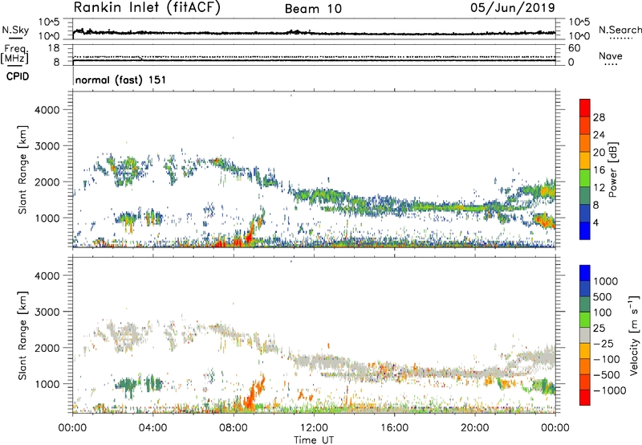Screen dimensions: 642x445
Task: Click the red bottom segment of Velocity colorbar
Action: tap(585, 398)
